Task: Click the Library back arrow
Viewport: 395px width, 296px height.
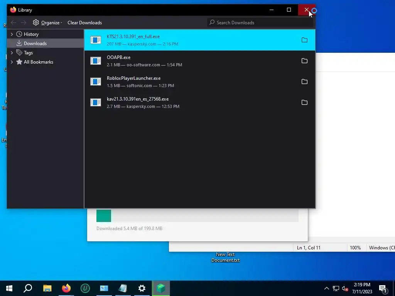Action: pos(14,23)
